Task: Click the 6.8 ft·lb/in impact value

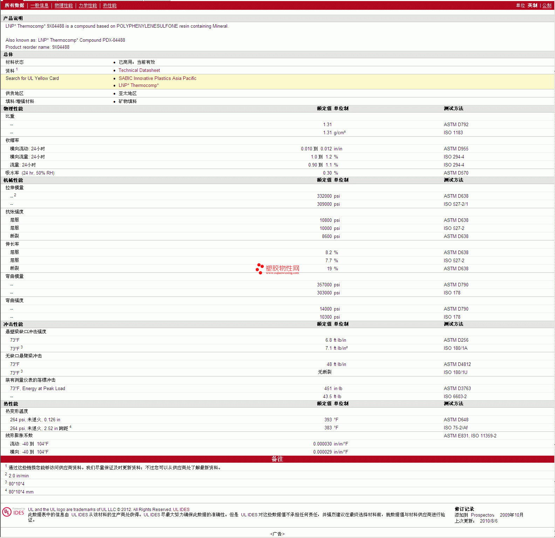Action: click(x=336, y=340)
